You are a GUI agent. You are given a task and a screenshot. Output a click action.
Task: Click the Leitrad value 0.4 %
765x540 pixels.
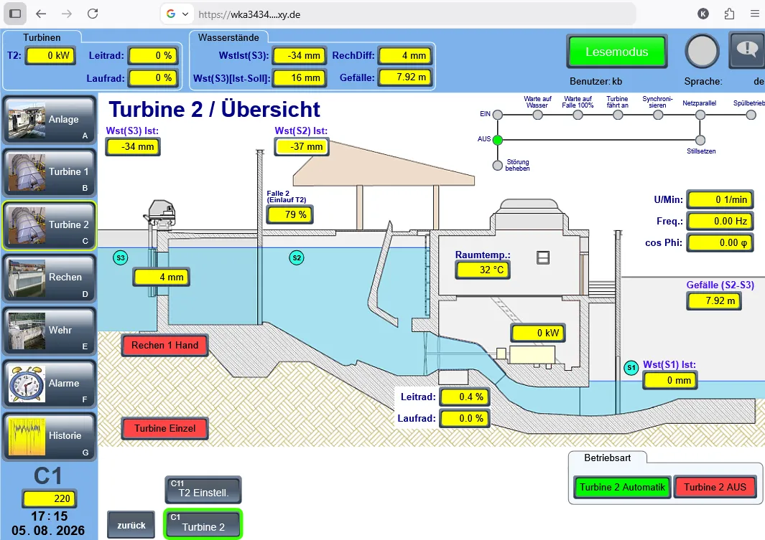click(465, 397)
